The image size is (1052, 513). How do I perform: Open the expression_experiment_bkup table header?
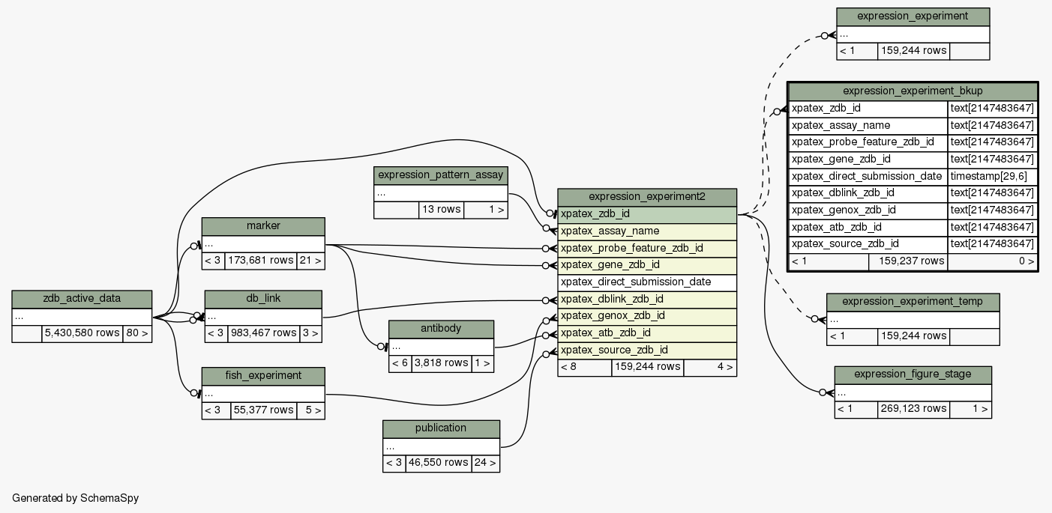tap(913, 91)
